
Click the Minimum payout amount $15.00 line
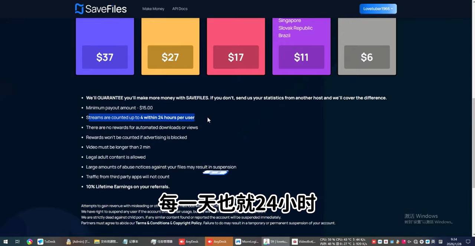pos(119,108)
